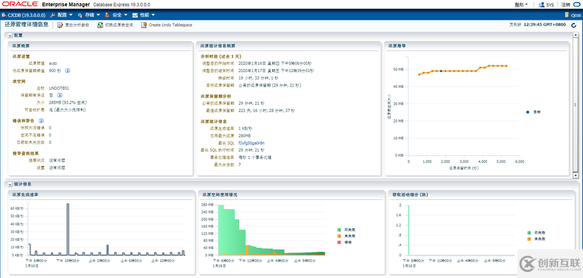Click the cjcos host name
This screenshot has width=583, height=278.
tap(576, 15)
